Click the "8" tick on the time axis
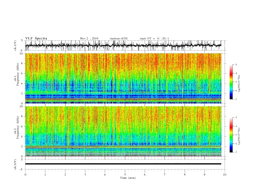The width and height of the screenshot is (253, 196). pyautogui.click(x=185, y=175)
